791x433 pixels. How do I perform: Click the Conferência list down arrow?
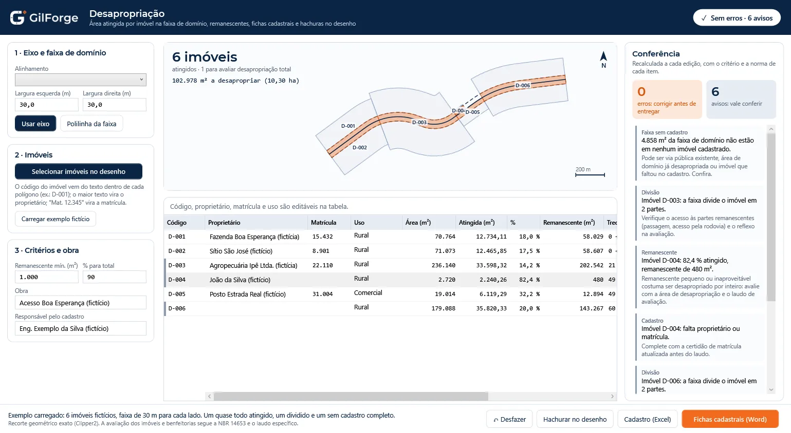tap(770, 390)
